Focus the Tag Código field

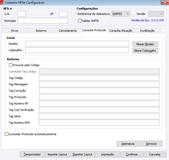click(99, 78)
